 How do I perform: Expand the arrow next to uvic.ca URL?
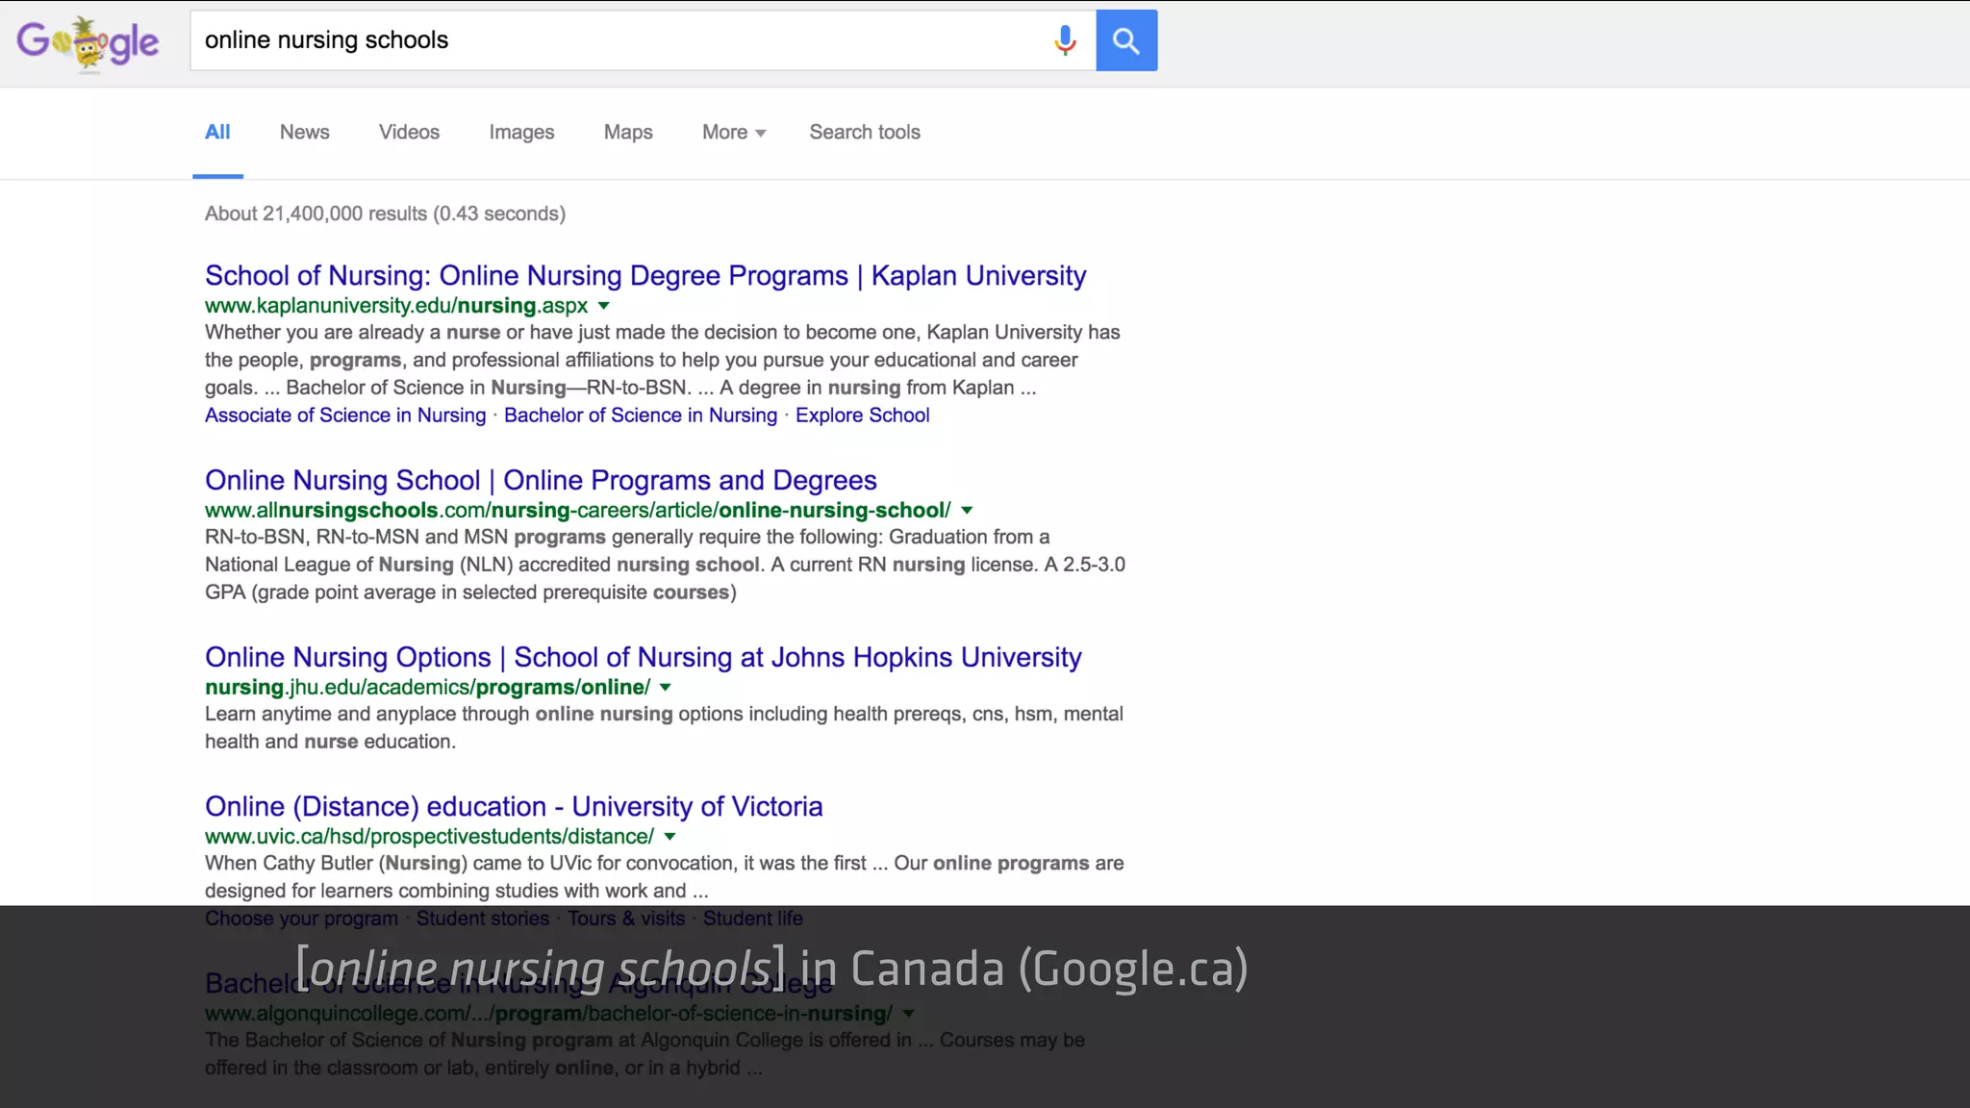click(x=669, y=837)
